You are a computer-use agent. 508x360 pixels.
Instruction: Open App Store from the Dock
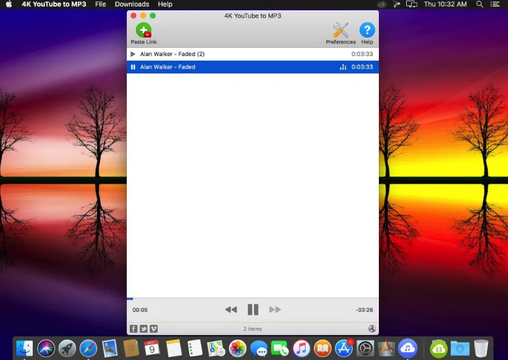(x=344, y=348)
